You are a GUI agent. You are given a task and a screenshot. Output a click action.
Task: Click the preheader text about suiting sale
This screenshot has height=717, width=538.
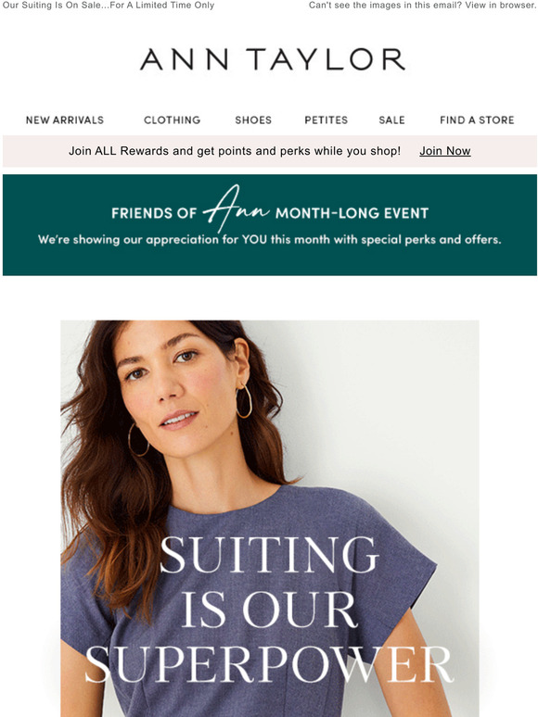(x=109, y=6)
